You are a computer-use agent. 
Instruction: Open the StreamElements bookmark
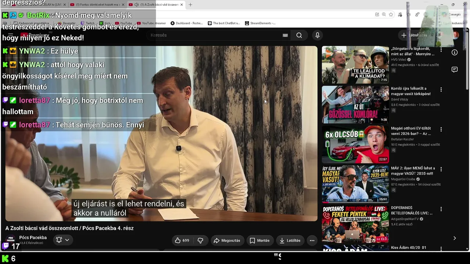pyautogui.click(x=260, y=23)
